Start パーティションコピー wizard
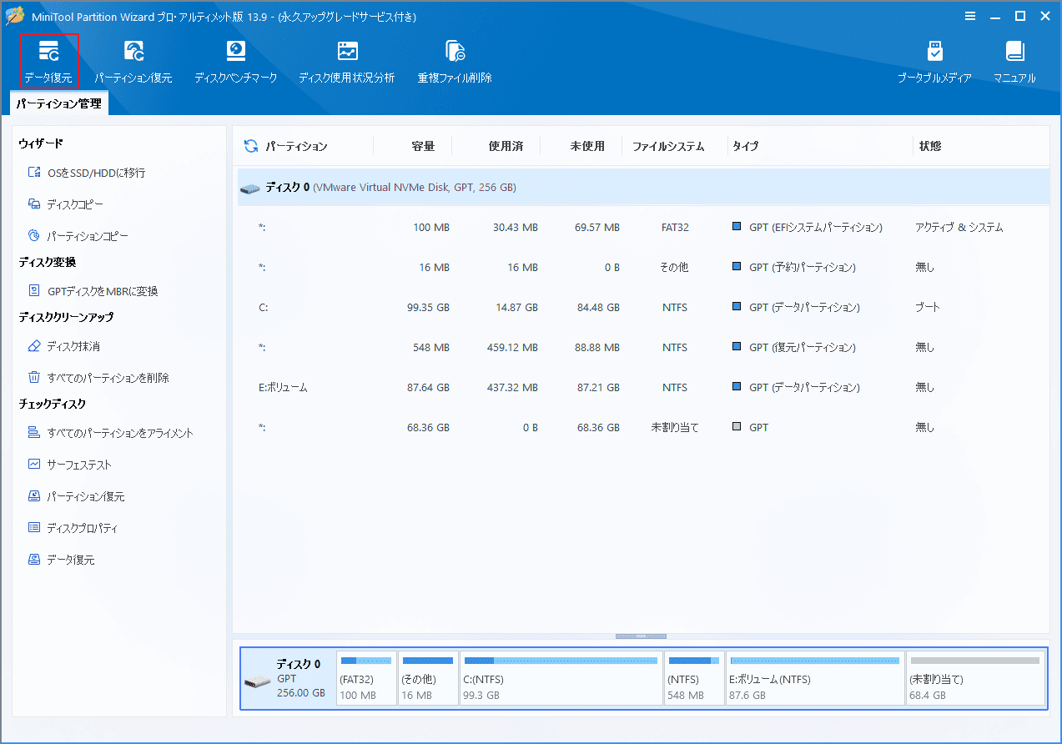Image resolution: width=1062 pixels, height=744 pixels. click(x=78, y=236)
